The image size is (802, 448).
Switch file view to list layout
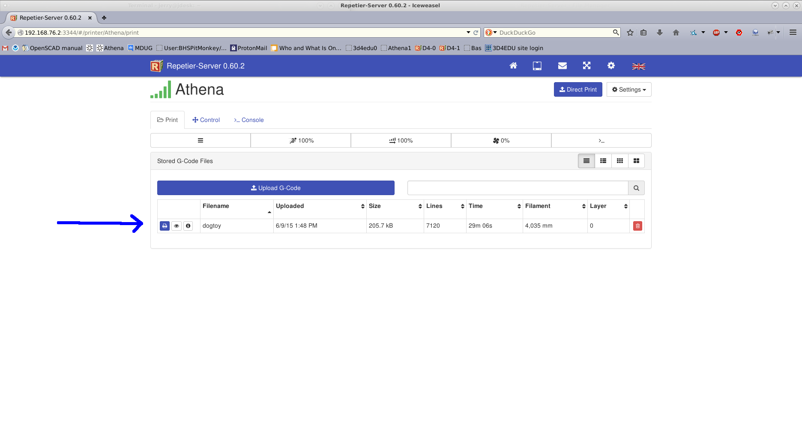click(603, 161)
